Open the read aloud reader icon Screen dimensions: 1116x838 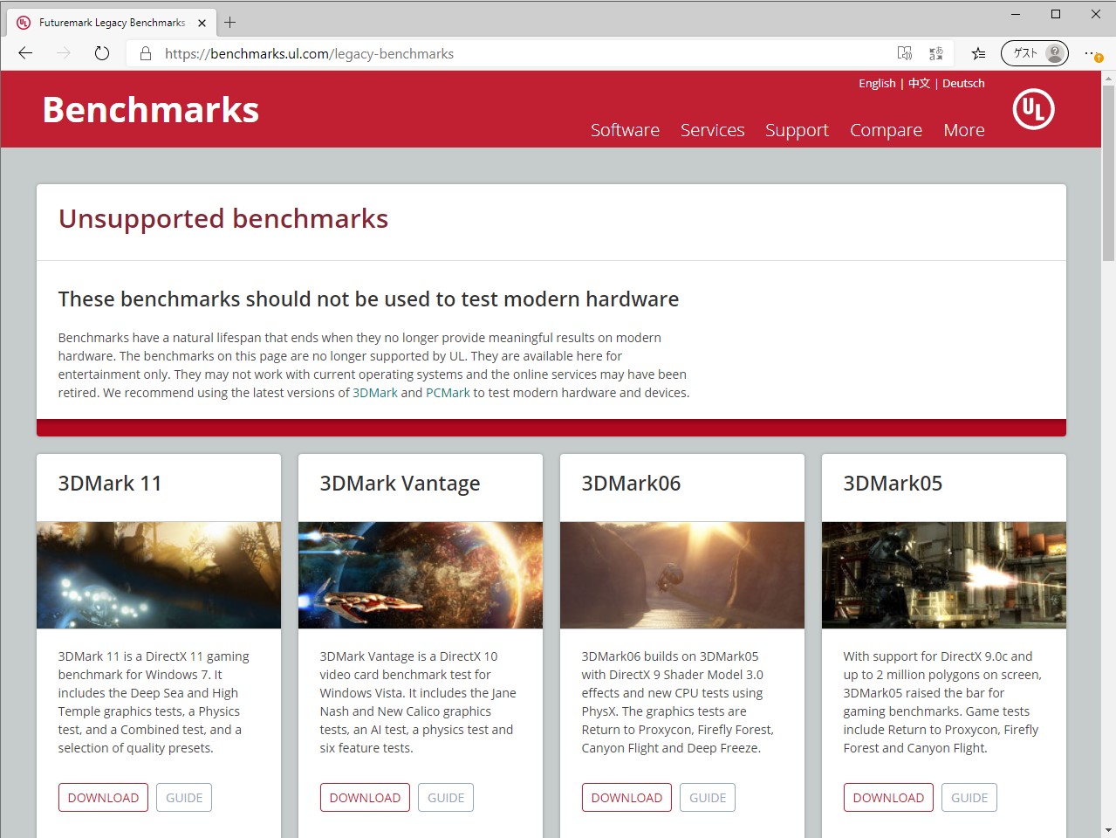click(905, 53)
